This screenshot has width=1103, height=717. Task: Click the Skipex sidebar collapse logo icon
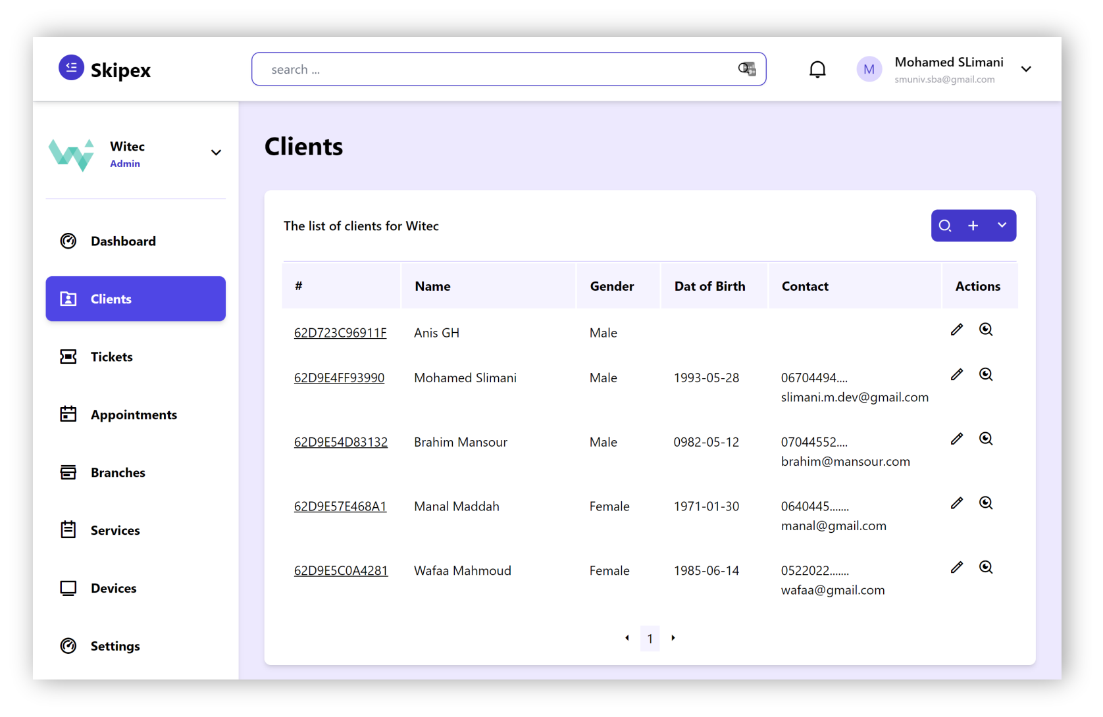(71, 67)
